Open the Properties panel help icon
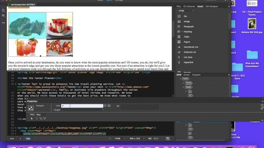Screen dimensions: 264x148 point(262,105)
